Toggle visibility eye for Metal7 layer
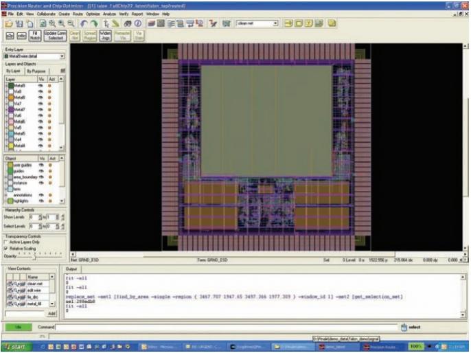471x353 pixels. tap(41, 109)
